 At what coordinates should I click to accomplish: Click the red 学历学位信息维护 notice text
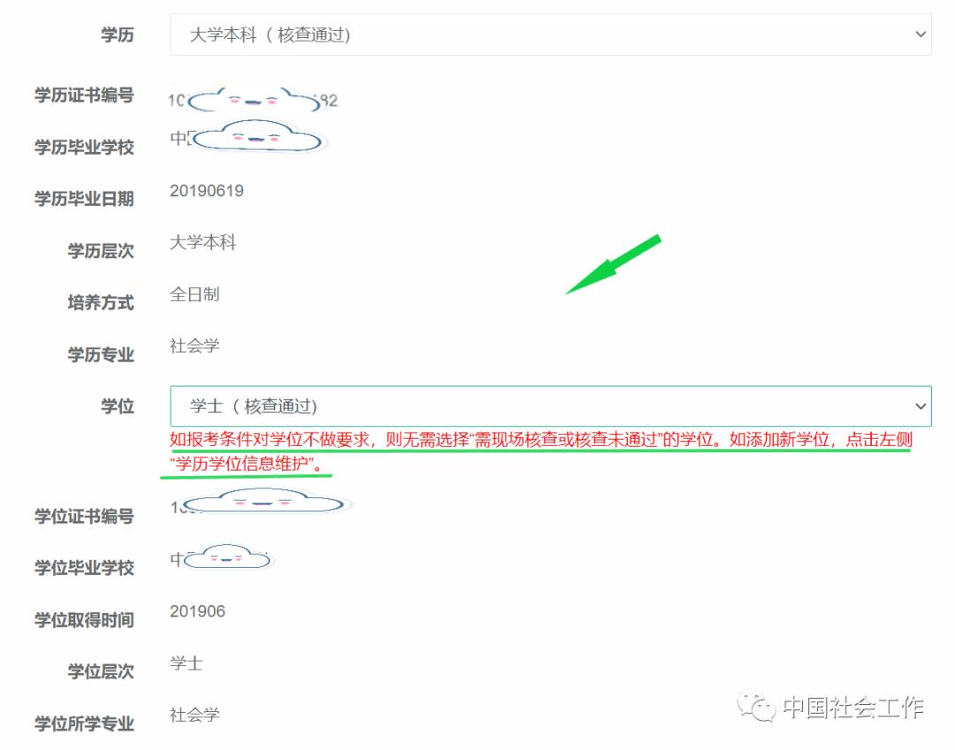pos(246,464)
